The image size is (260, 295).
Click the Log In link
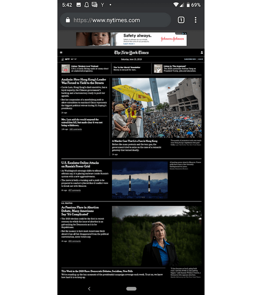pos(201,59)
